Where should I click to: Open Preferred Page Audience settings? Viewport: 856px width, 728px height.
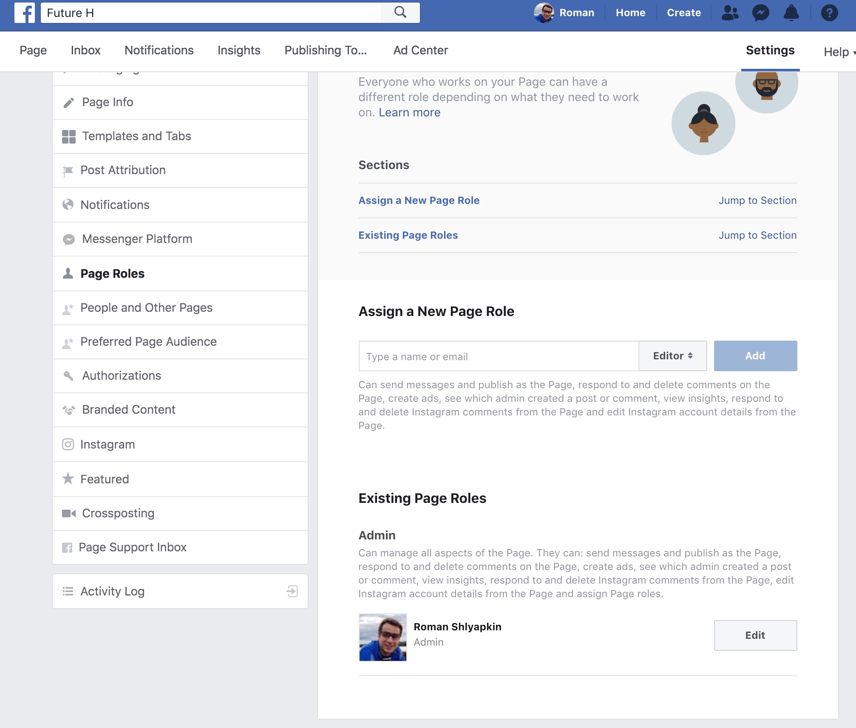click(x=180, y=342)
